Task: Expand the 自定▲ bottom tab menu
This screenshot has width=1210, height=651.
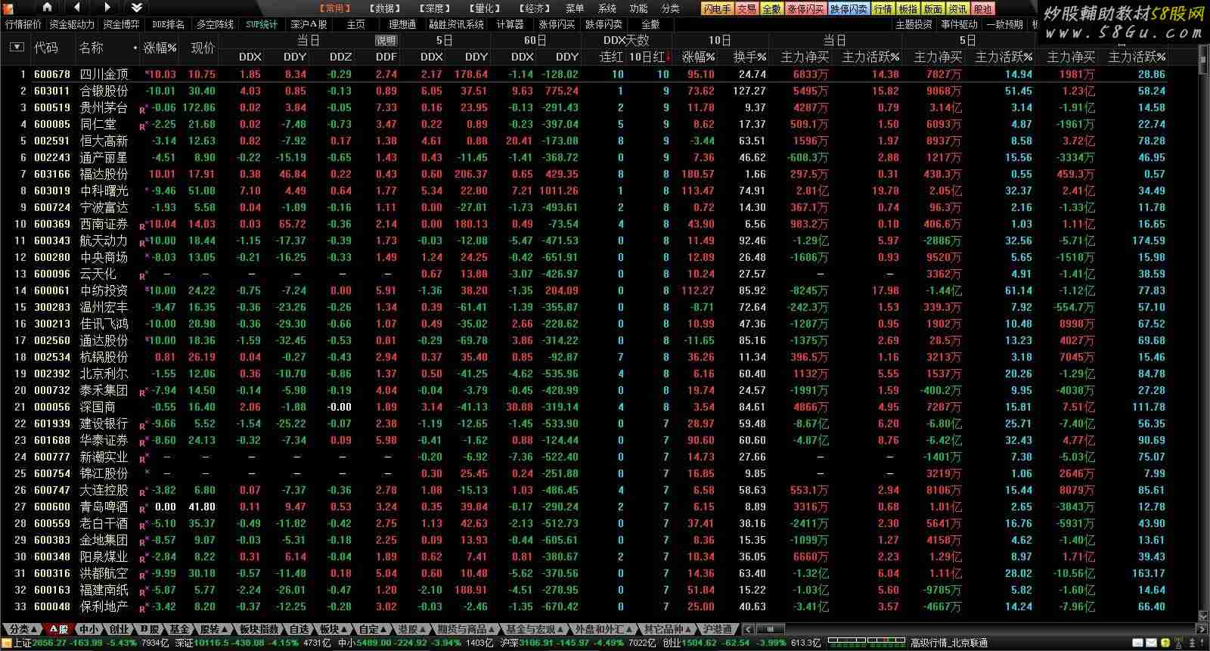Action: click(373, 629)
